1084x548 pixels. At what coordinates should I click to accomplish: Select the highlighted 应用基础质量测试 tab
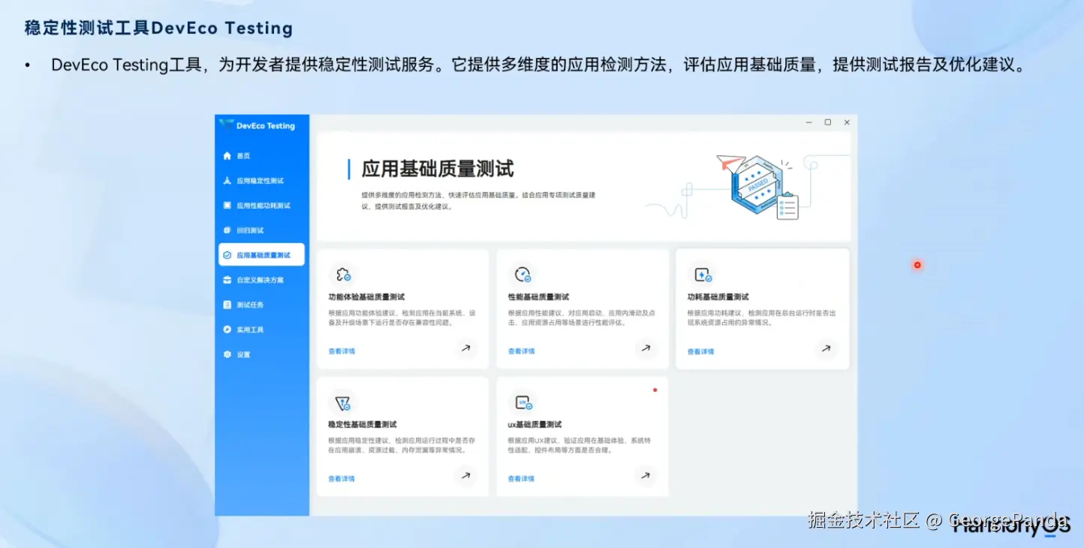click(260, 254)
